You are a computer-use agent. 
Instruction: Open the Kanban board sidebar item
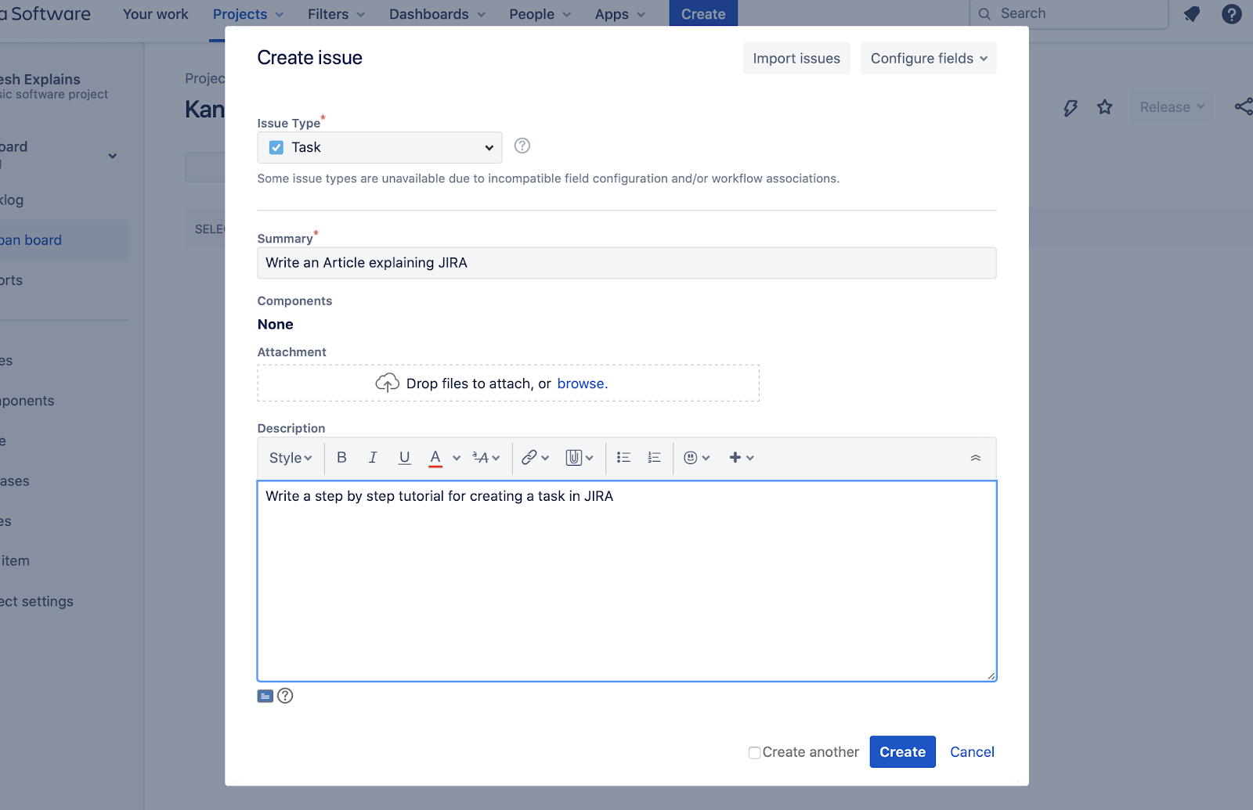click(63, 240)
